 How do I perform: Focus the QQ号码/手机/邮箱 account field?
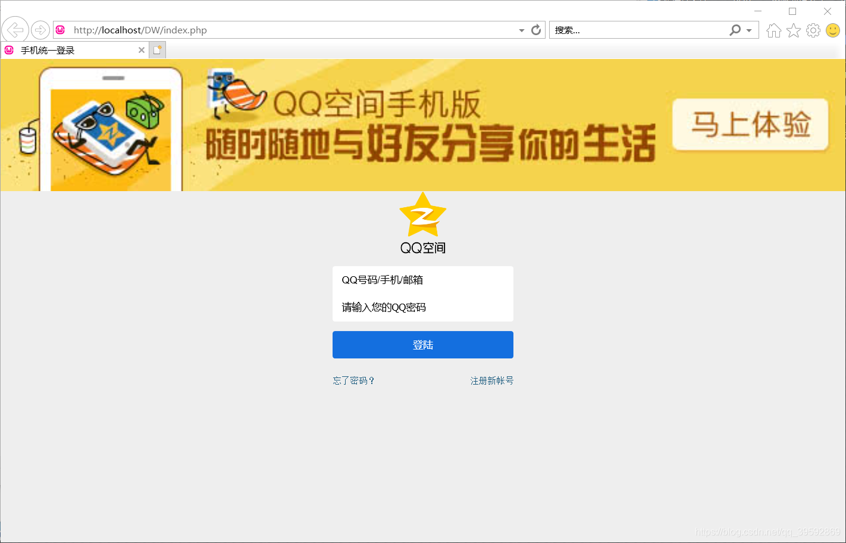coord(423,280)
